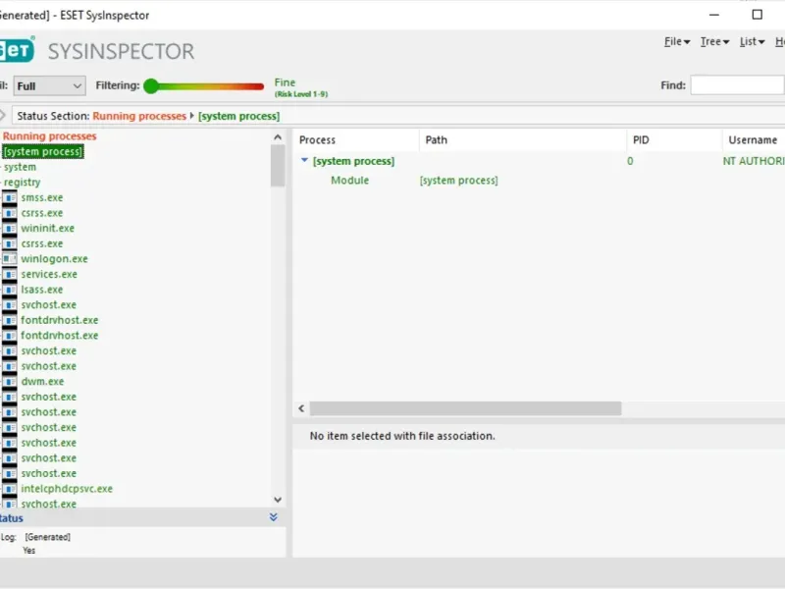This screenshot has height=589, width=785.
Task: Click the wininit.exe process icon
Action: point(10,229)
